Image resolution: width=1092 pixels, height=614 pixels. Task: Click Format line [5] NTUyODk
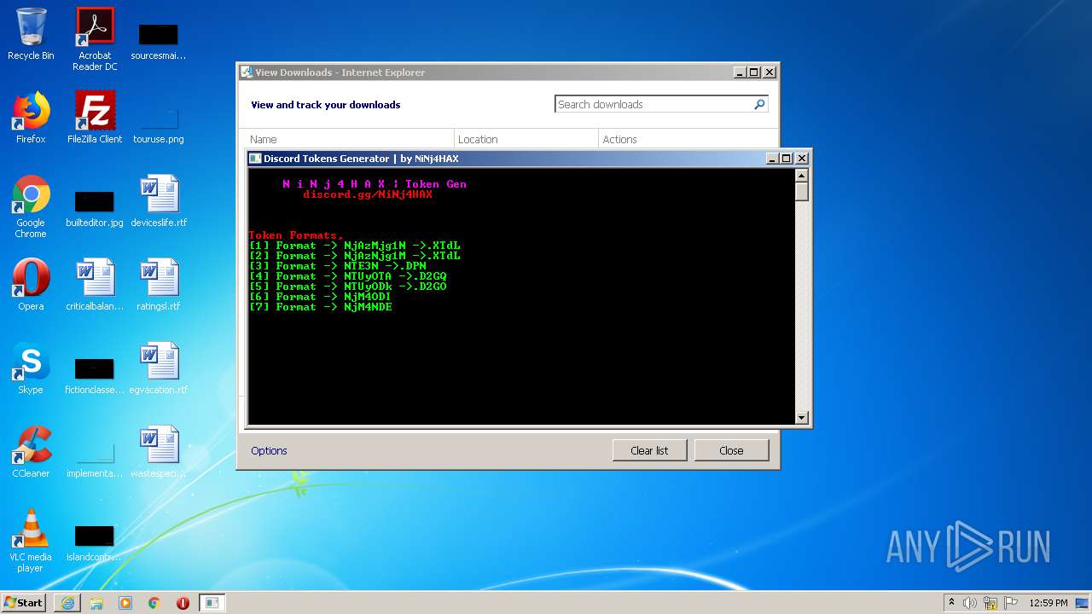tap(348, 287)
